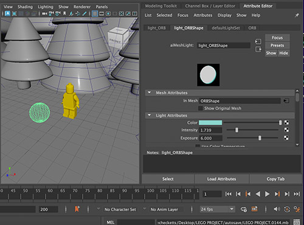
Task: Step back one frame
Action: [x=238, y=194]
